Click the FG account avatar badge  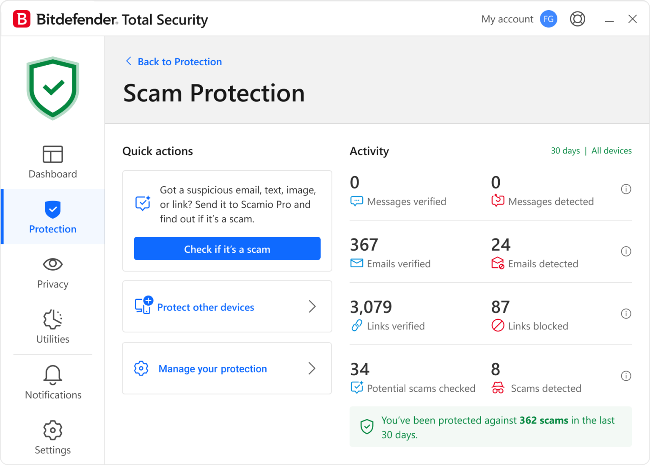[548, 19]
